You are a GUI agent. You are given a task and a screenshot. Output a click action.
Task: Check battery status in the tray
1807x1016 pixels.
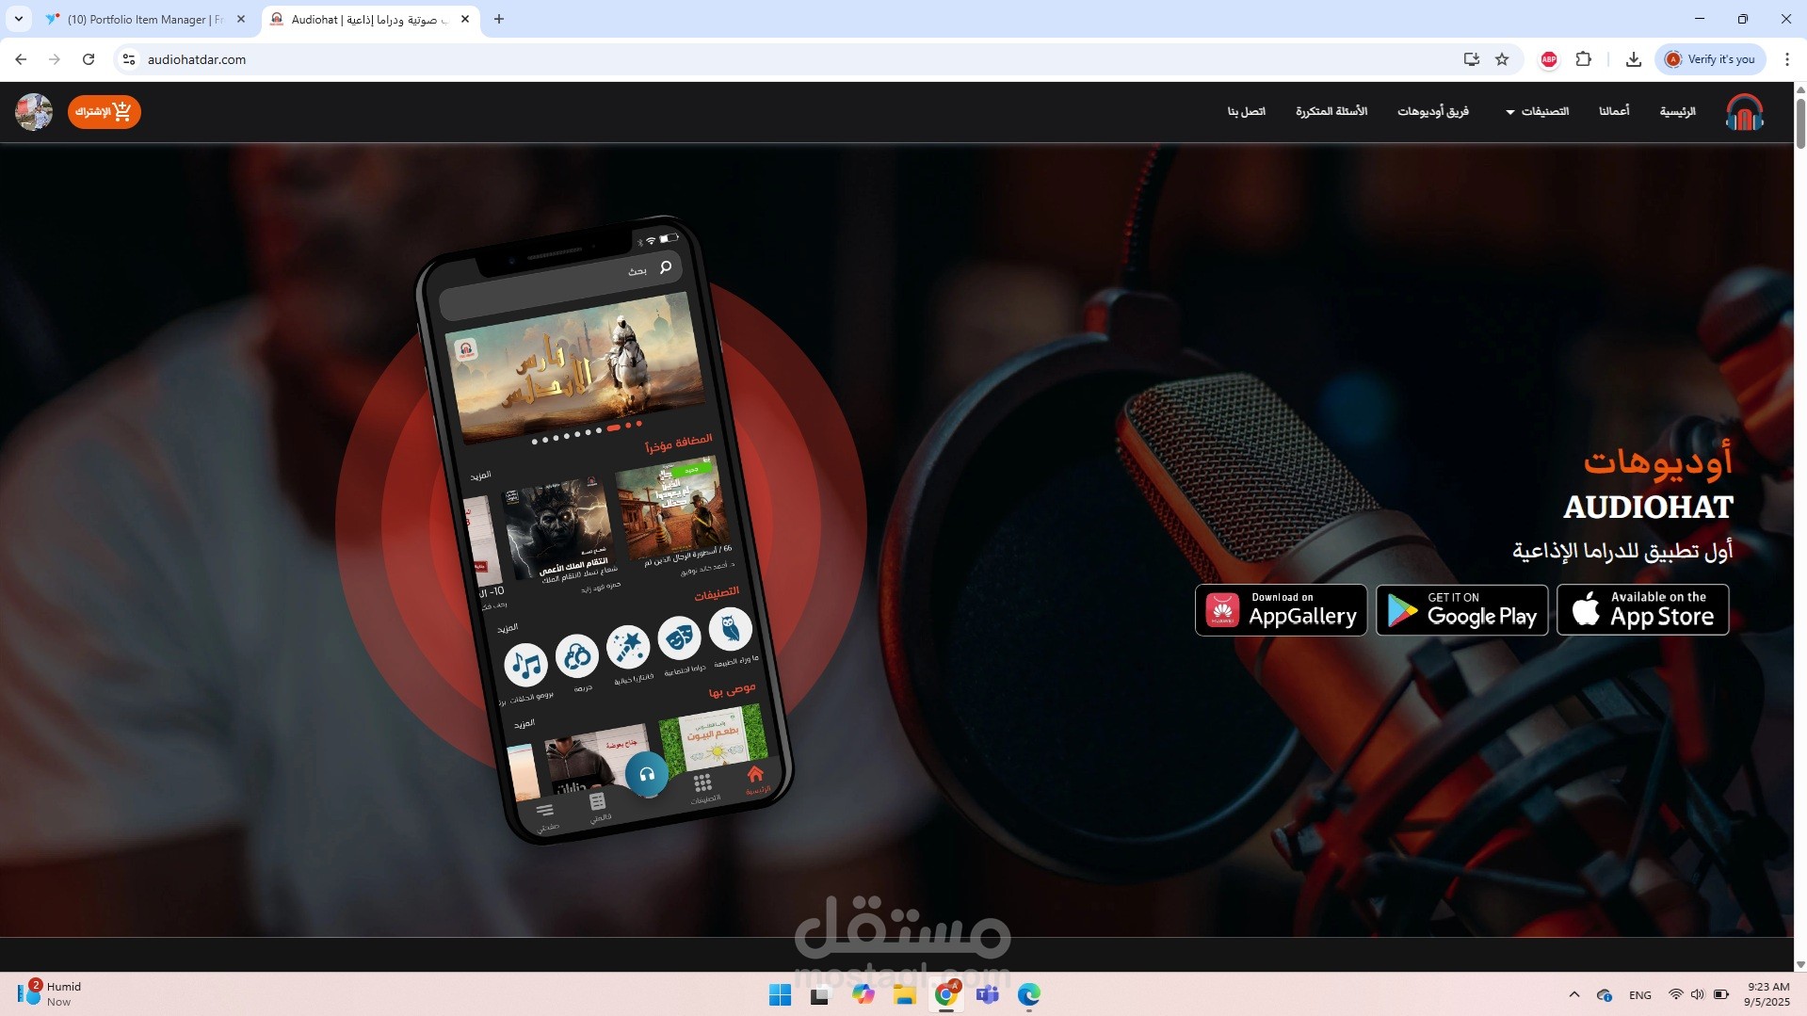pyautogui.click(x=1720, y=994)
